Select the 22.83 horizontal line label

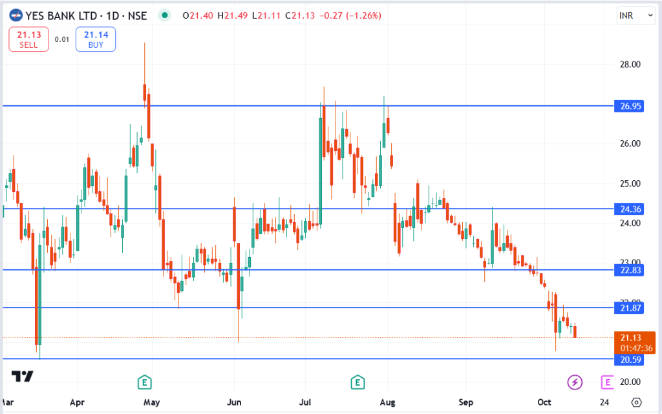coord(628,270)
